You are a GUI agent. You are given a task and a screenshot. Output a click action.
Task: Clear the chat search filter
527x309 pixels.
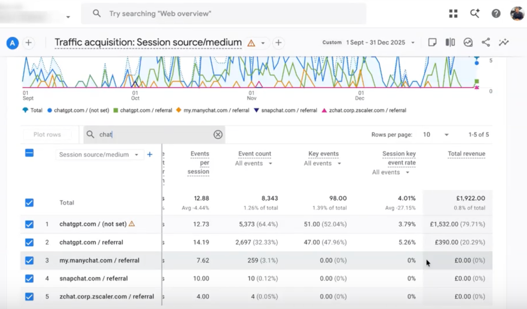218,134
